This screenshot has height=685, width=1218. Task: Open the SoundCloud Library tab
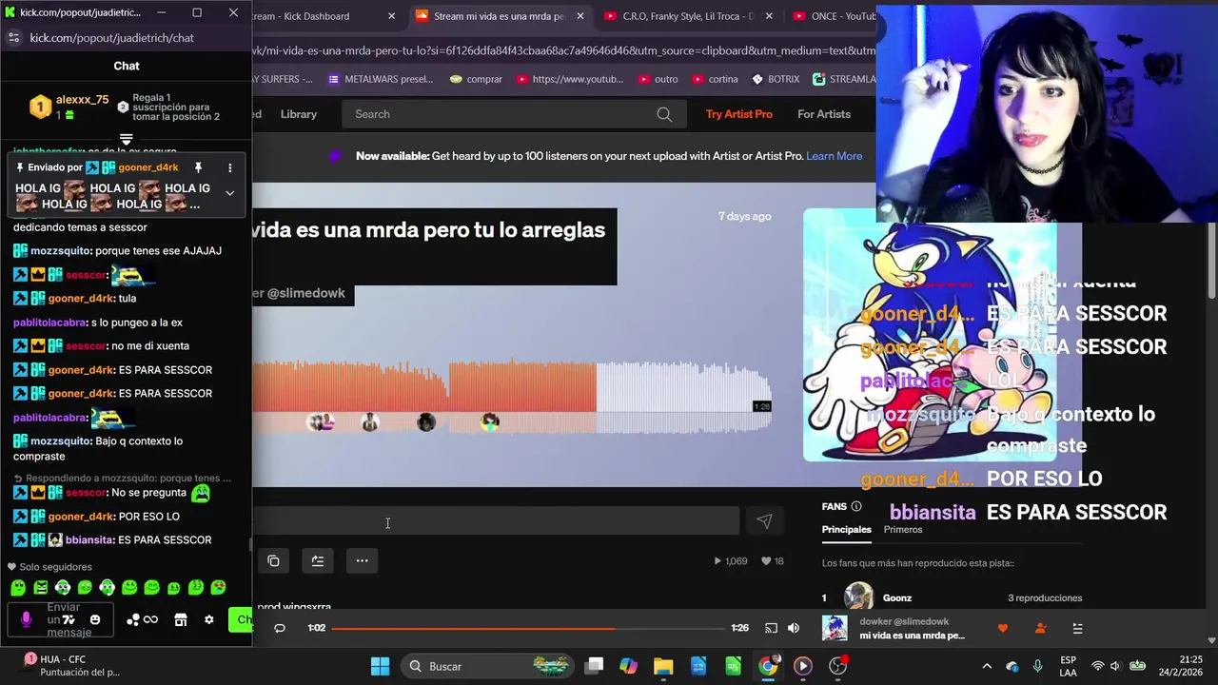click(x=299, y=114)
